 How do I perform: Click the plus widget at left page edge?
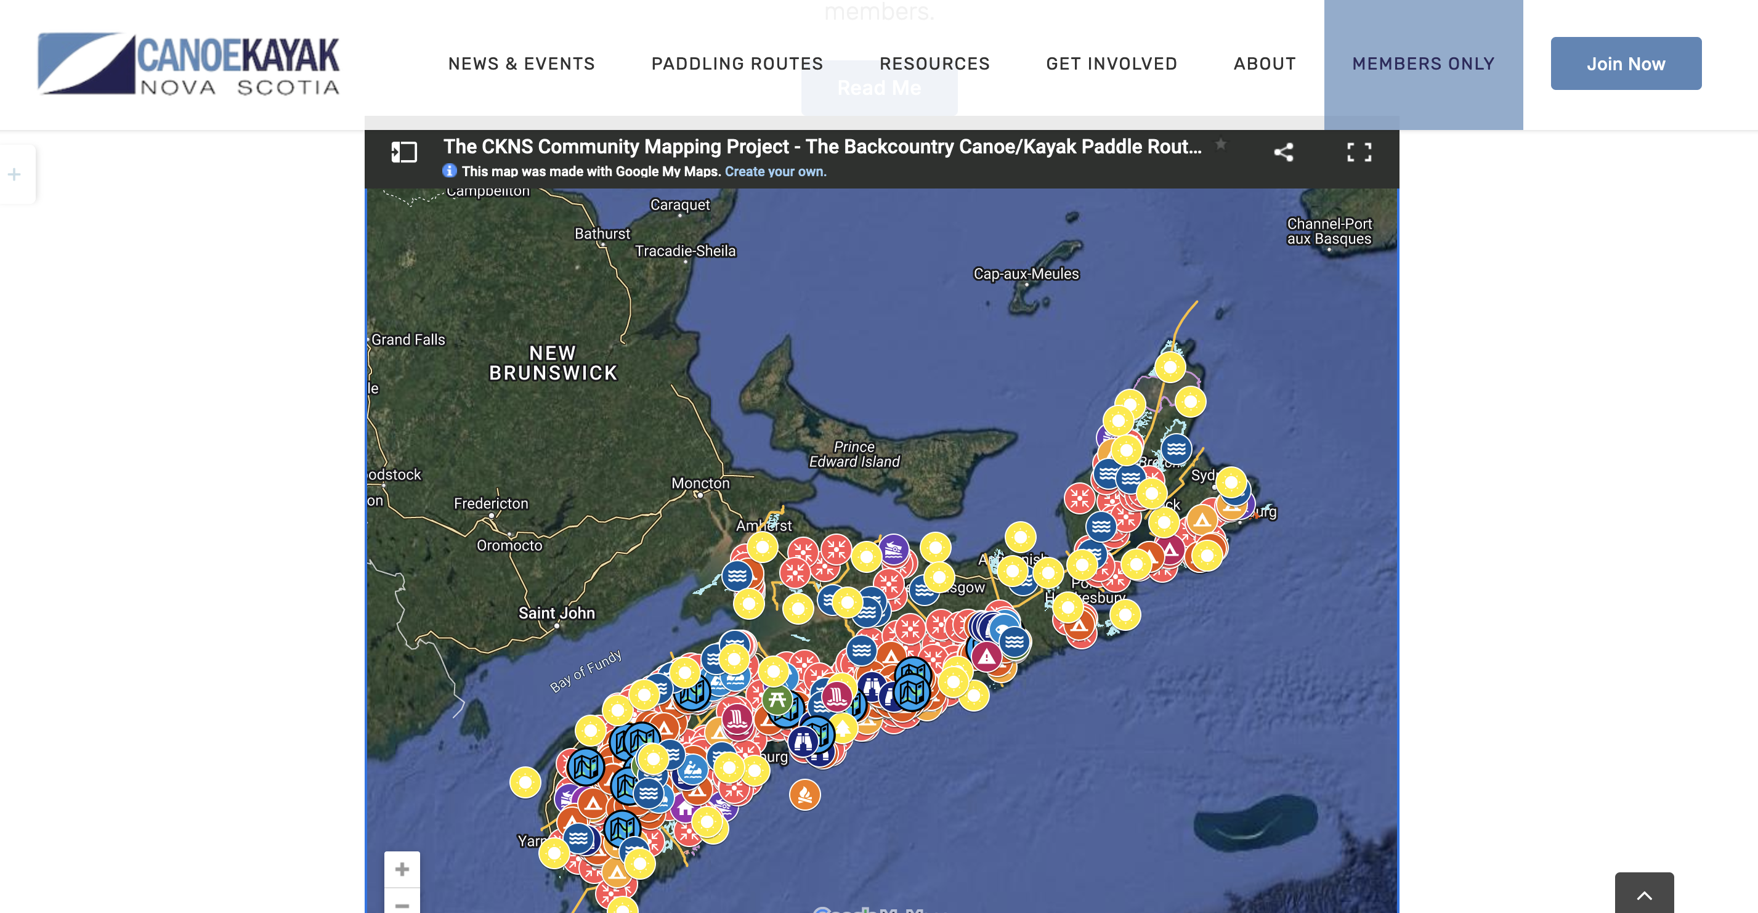tap(14, 175)
